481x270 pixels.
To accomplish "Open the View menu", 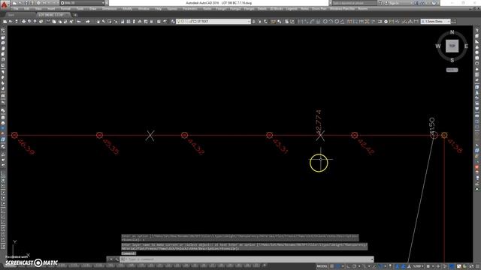I will point(38,9).
